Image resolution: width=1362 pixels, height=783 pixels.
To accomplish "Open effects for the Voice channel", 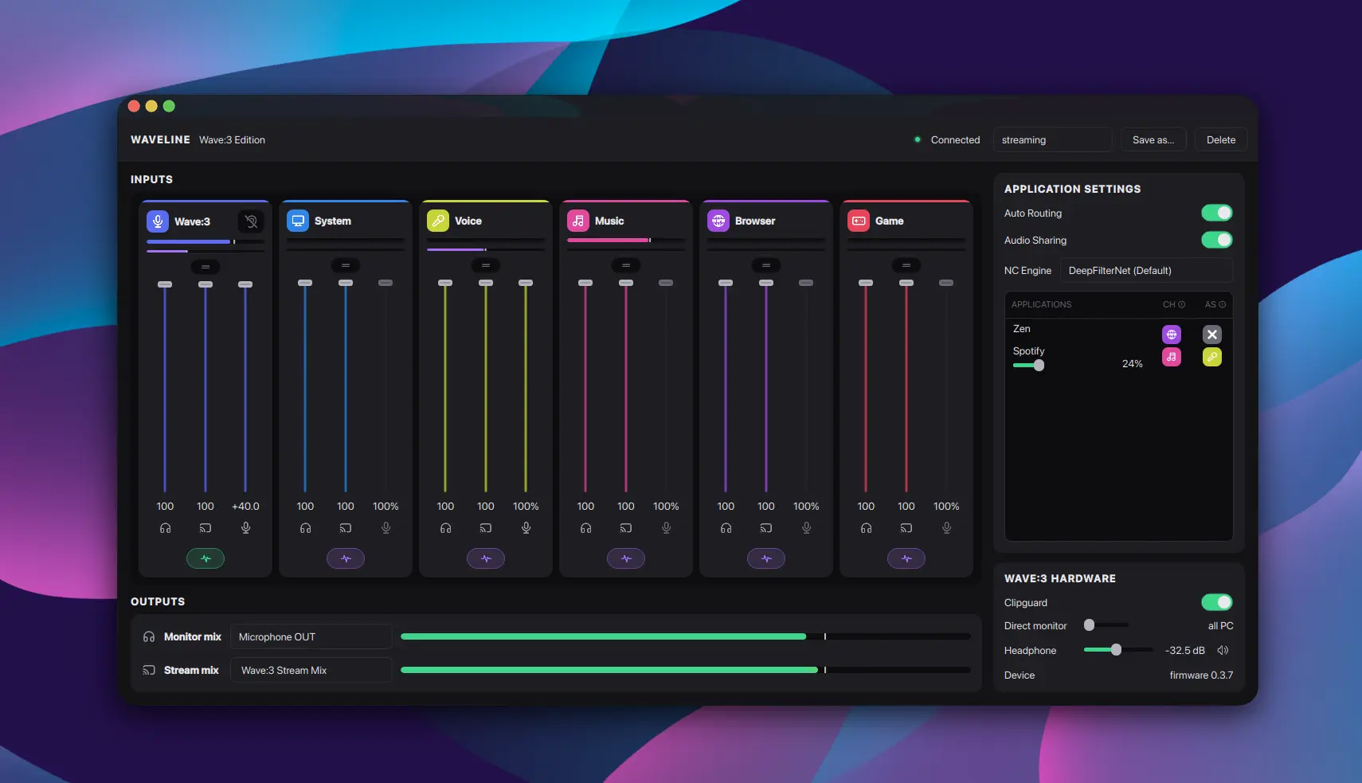I will 486,558.
